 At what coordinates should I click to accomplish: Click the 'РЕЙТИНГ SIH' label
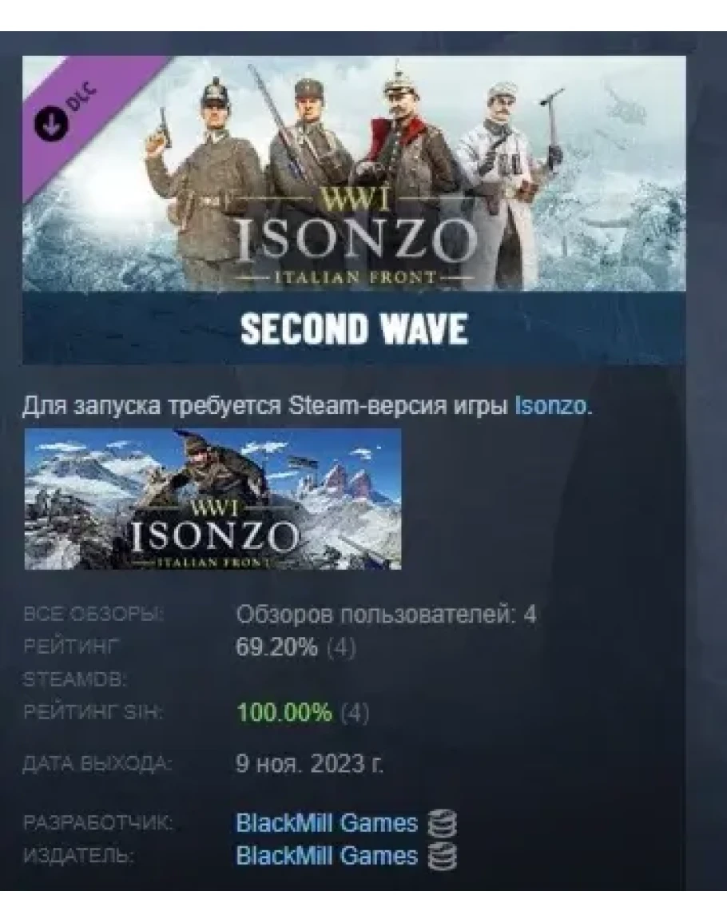pyautogui.click(x=93, y=712)
